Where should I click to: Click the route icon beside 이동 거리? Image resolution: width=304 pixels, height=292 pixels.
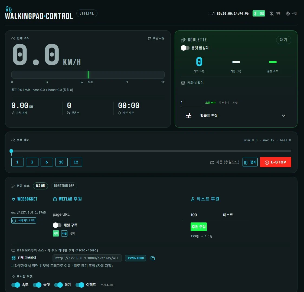tap(13, 113)
